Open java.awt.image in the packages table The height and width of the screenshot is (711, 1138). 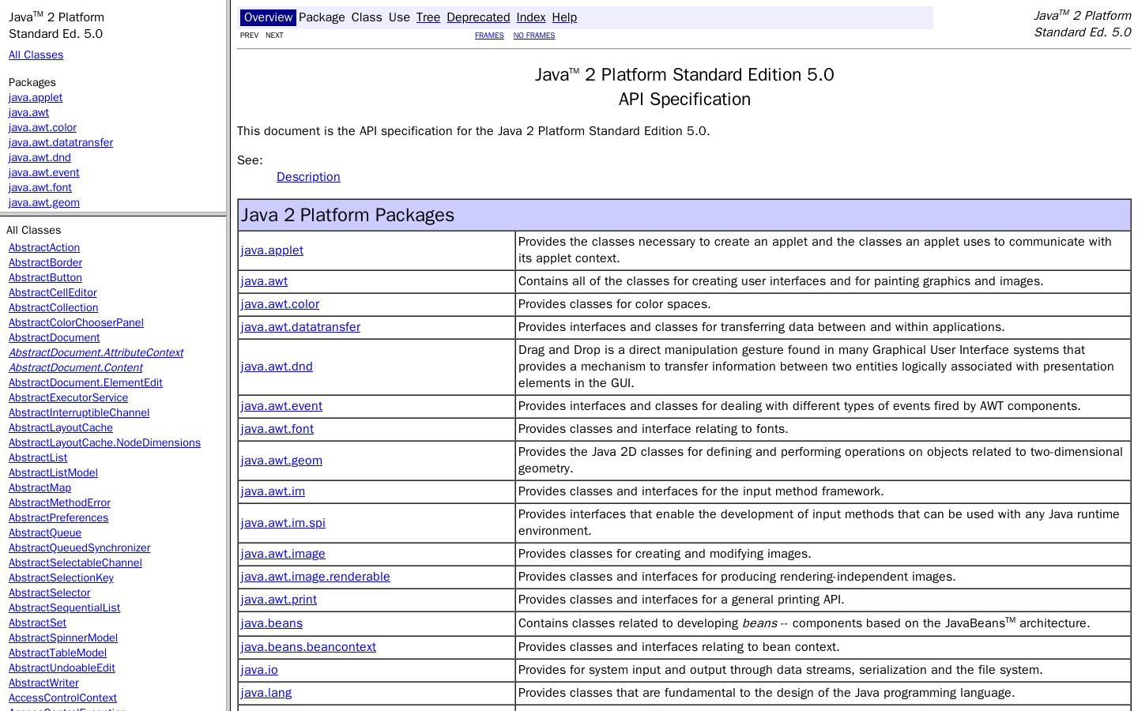283,554
